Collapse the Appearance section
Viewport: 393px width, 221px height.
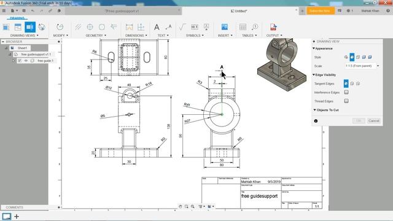[x=314, y=48]
